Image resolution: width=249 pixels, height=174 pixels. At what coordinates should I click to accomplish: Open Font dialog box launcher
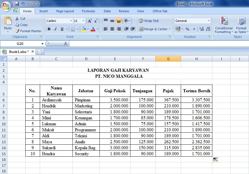98,36
